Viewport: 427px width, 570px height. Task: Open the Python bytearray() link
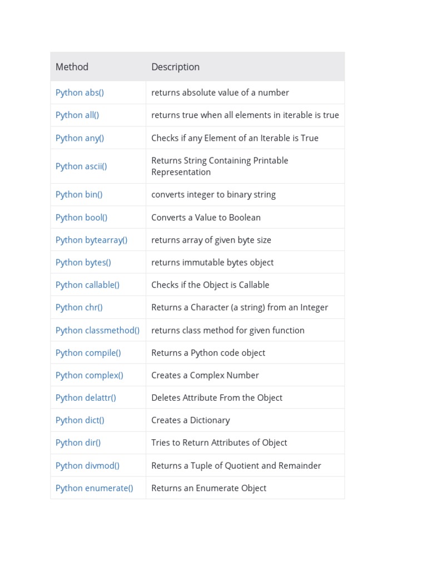pos(91,240)
